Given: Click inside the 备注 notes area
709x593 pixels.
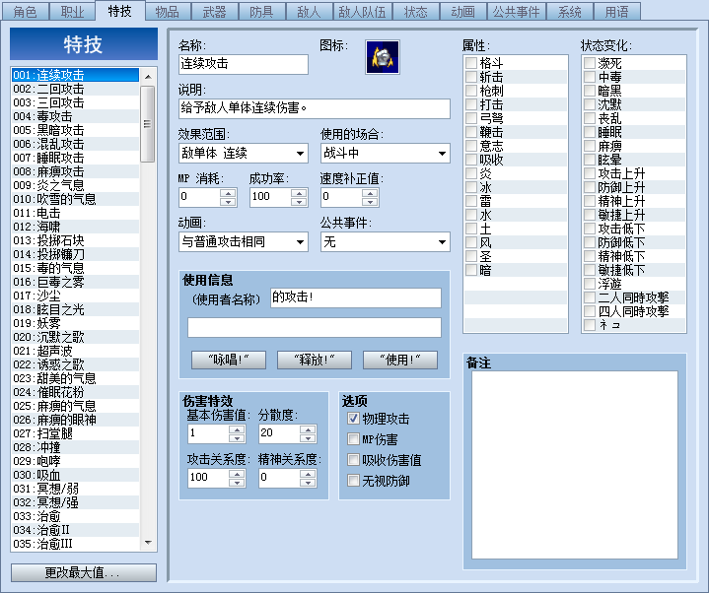Looking at the screenshot, I should (575, 465).
